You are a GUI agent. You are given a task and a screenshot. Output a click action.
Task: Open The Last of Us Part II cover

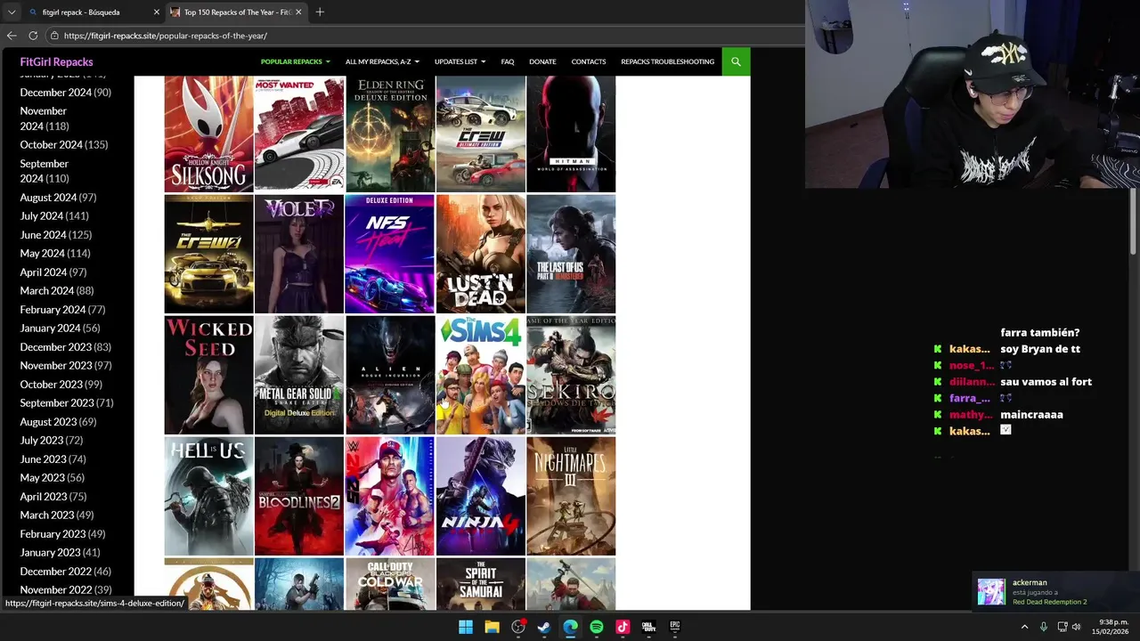(x=571, y=254)
